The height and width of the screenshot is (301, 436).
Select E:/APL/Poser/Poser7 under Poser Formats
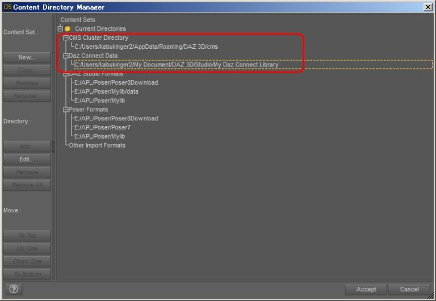tap(102, 127)
